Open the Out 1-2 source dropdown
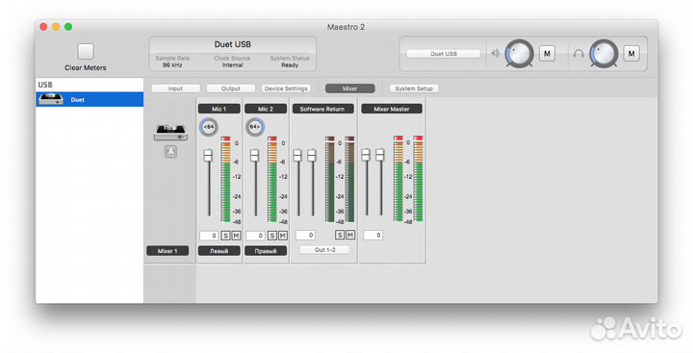Screen dimensions: 693x353 (x=325, y=250)
